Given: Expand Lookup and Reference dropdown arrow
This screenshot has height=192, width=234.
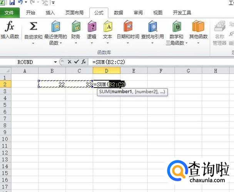Looking at the screenshot, I should coord(152,43).
